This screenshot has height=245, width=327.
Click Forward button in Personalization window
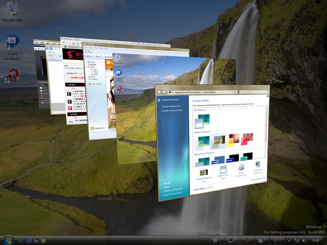[164, 93]
